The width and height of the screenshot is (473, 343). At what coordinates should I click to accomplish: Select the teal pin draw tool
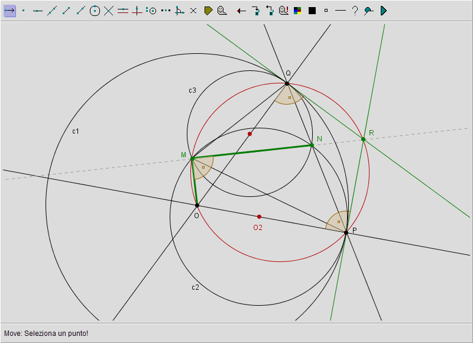point(368,11)
